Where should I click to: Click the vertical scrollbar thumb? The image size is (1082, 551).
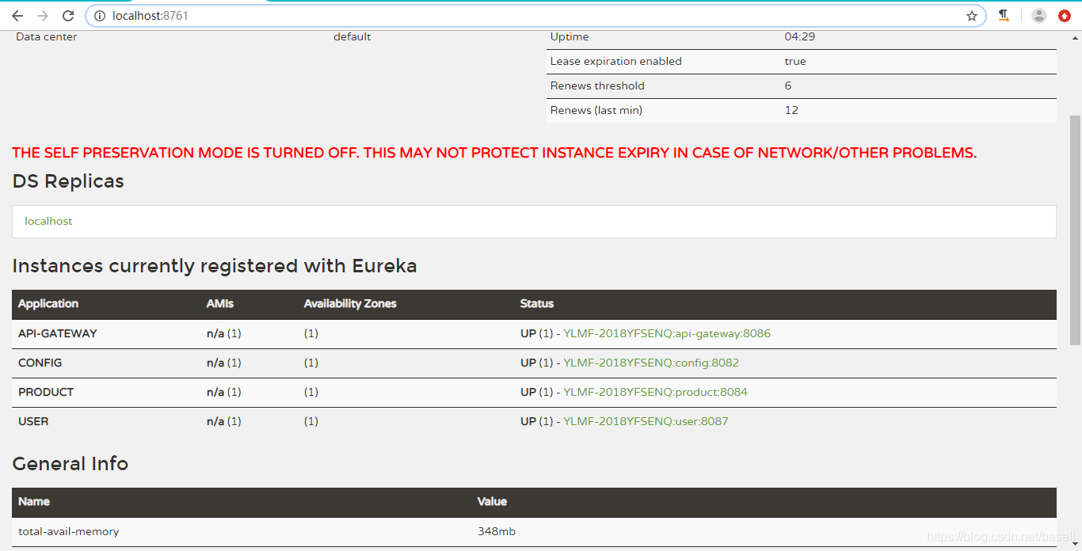tap(1075, 230)
